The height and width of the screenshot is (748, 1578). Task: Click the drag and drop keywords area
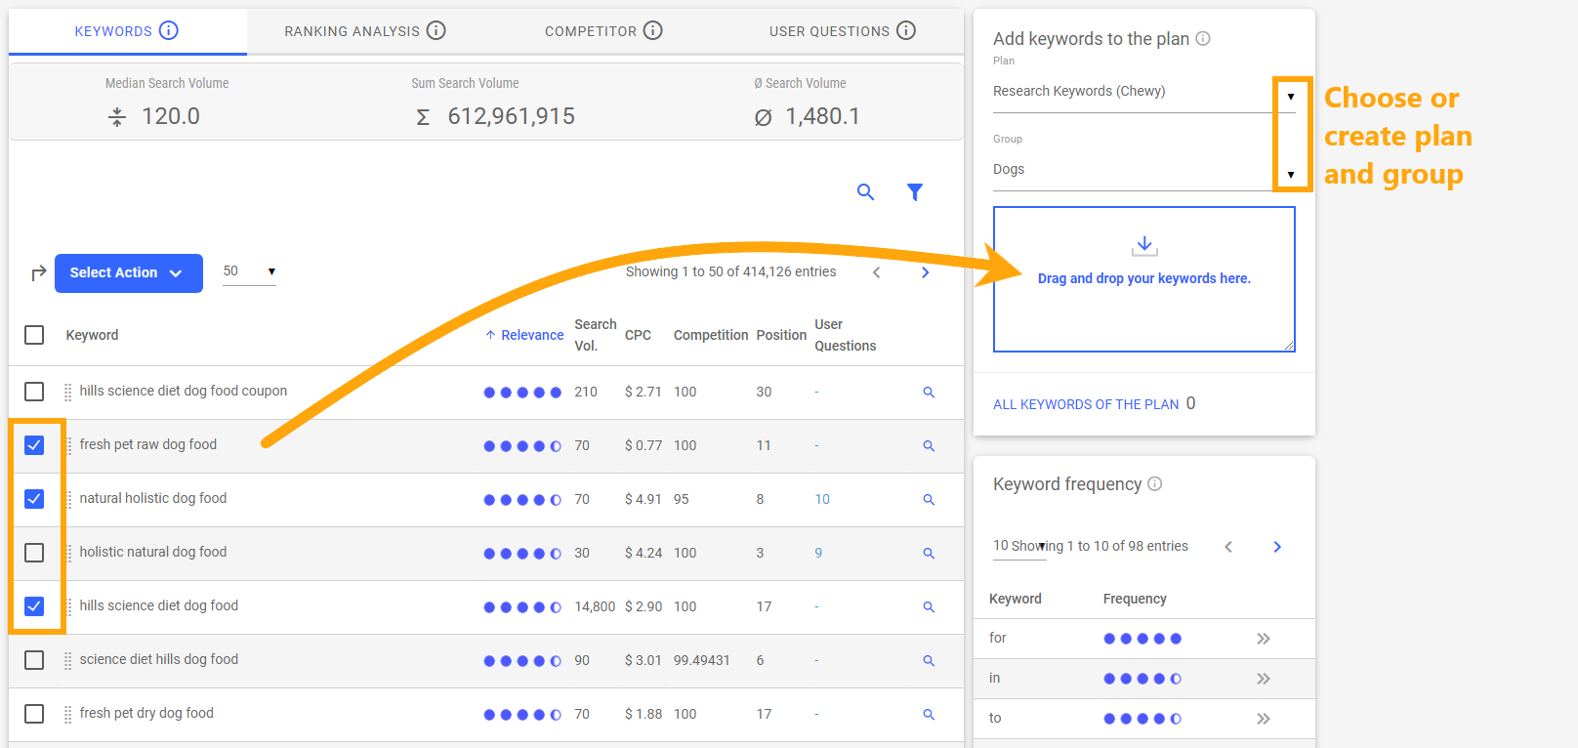pos(1144,279)
